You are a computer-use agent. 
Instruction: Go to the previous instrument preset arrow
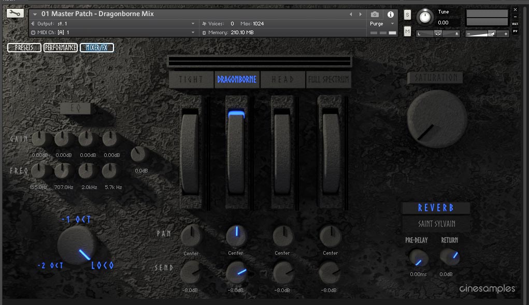click(351, 14)
